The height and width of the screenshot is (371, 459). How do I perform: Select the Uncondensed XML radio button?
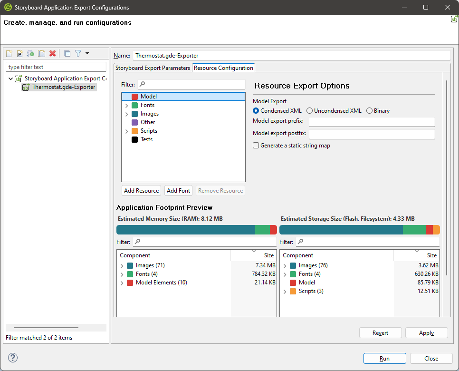click(x=309, y=111)
